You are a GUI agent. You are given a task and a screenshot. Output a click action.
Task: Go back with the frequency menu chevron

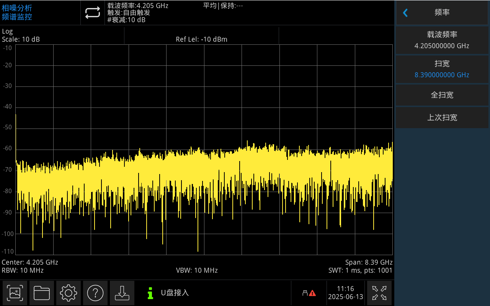[x=405, y=13]
